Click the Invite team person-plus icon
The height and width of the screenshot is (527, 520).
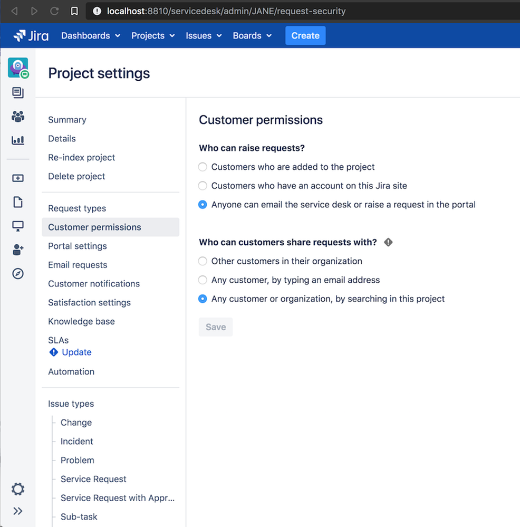coord(18,250)
